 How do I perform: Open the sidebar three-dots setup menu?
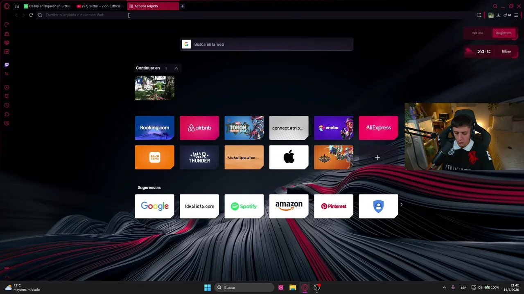pyautogui.click(x=7, y=277)
